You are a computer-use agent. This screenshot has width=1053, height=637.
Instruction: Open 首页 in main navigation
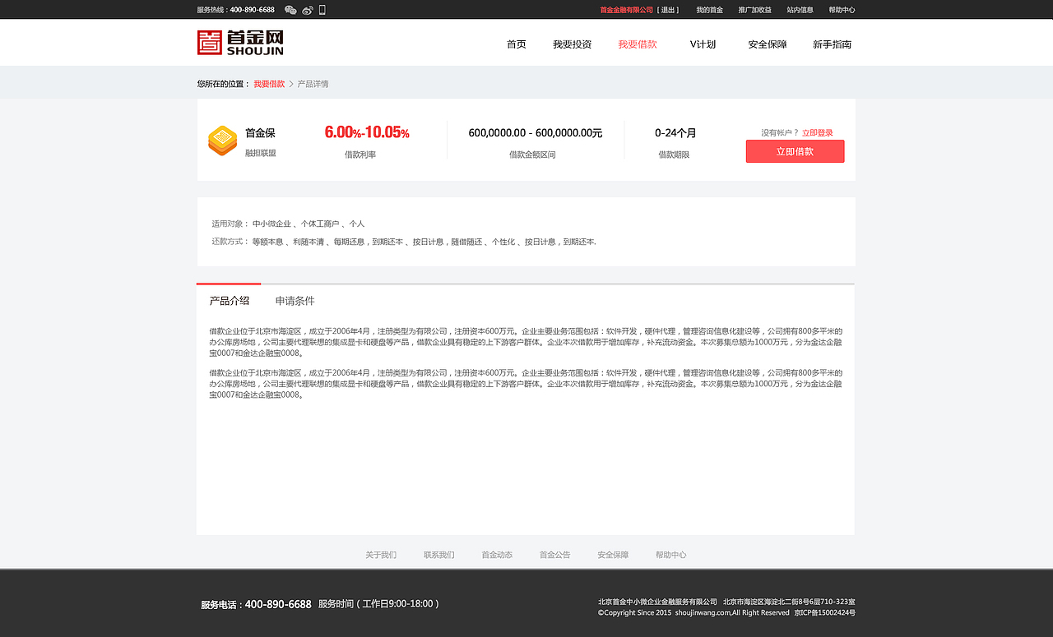pyautogui.click(x=517, y=44)
